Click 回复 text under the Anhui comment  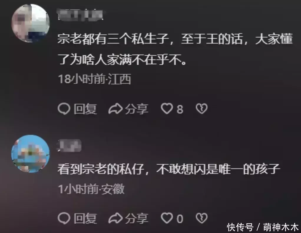85,218
